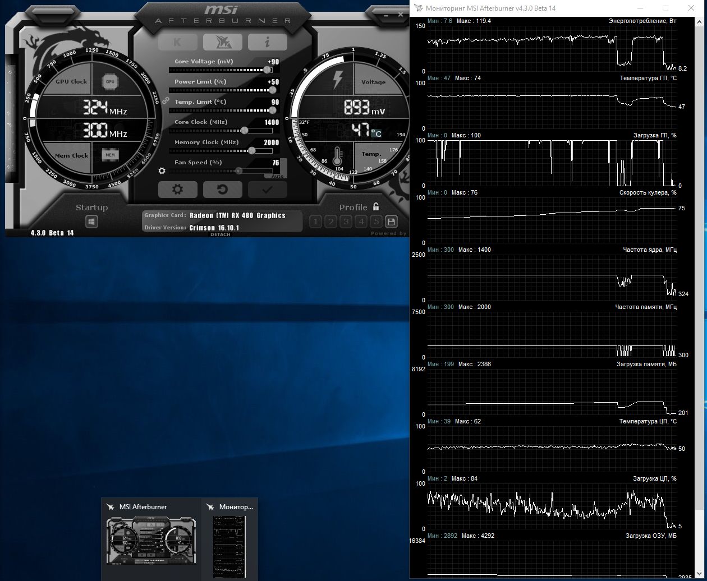
Task: Click driver version Crimson 16.10.1
Action: (214, 228)
